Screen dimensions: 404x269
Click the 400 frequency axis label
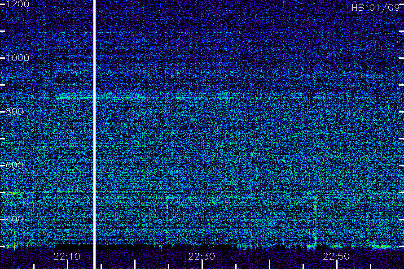[x=14, y=219]
